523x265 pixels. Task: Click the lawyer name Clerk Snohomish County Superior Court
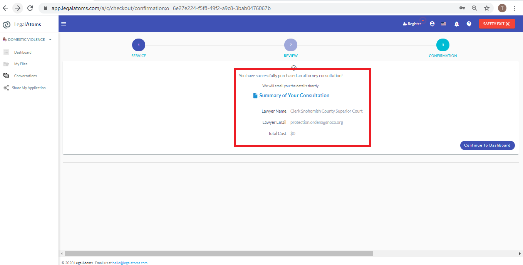327,111
